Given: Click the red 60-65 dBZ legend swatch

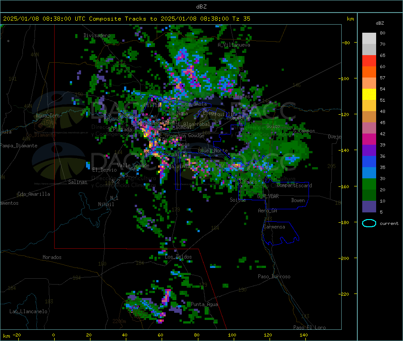Looking at the screenshot, I should coord(369,60).
